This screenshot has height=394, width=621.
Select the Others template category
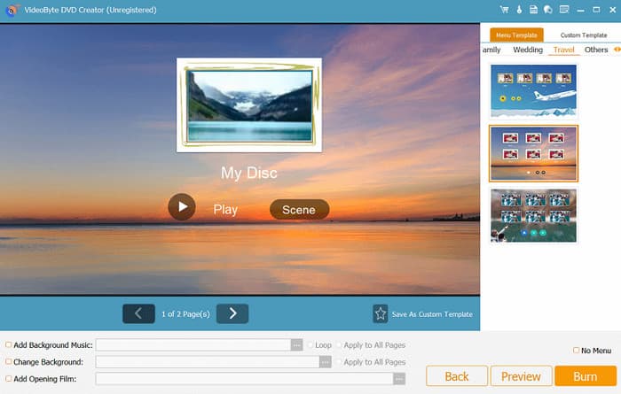[596, 50]
